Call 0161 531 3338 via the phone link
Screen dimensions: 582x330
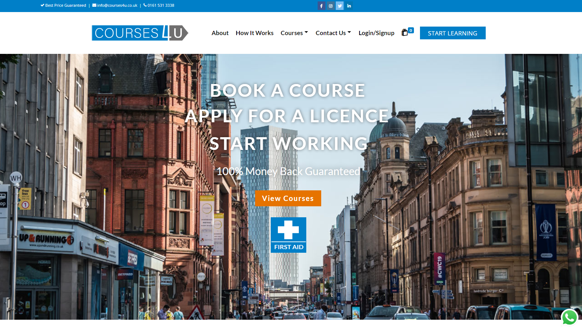click(x=161, y=5)
